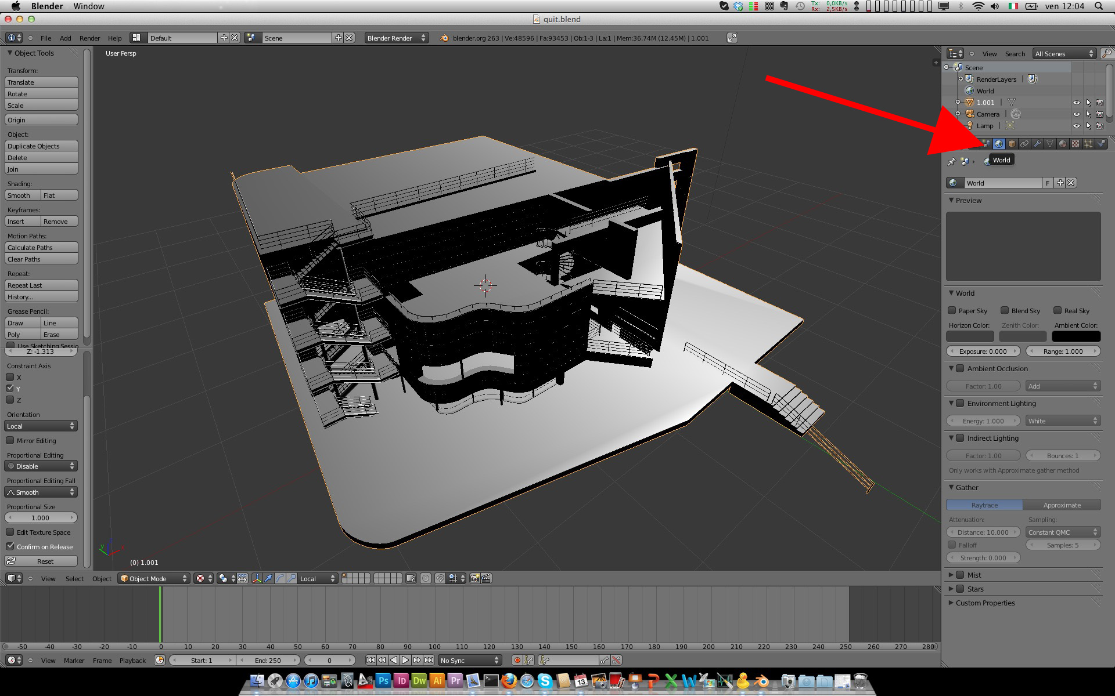The image size is (1115, 696).
Task: Open the Render menu
Action: [89, 38]
